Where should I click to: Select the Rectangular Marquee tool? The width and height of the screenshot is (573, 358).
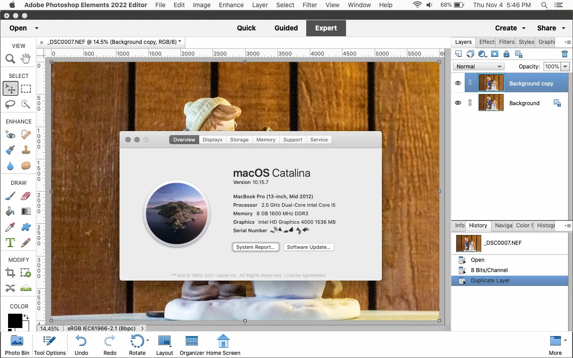26,89
